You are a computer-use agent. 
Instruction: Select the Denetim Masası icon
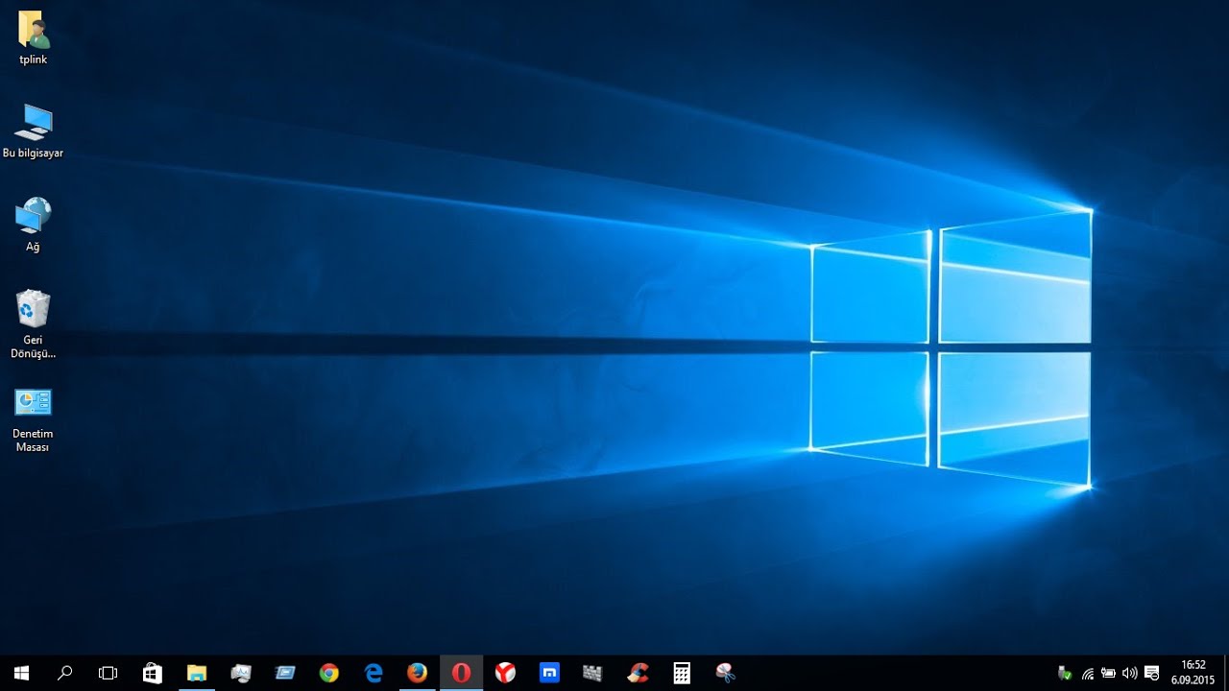(33, 418)
